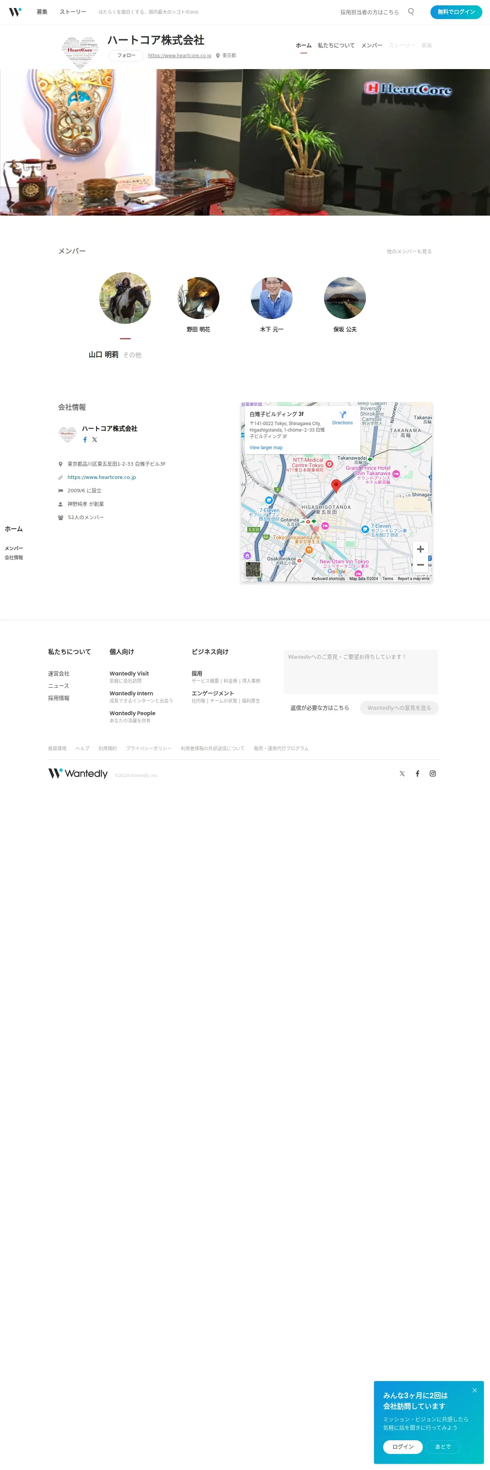Select the メンバー company tab
The height and width of the screenshot is (1470, 490).
pos(372,46)
